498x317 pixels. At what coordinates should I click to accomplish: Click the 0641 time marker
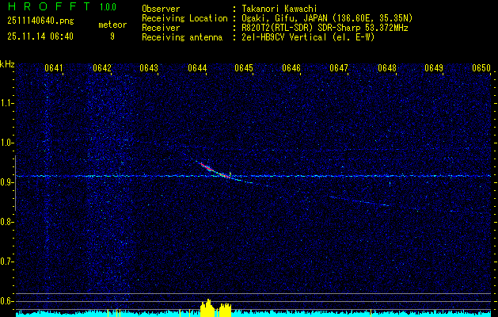coord(54,68)
